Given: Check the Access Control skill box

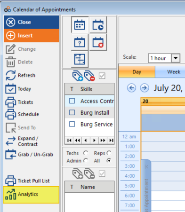Looking at the screenshot, I should coord(72,101).
